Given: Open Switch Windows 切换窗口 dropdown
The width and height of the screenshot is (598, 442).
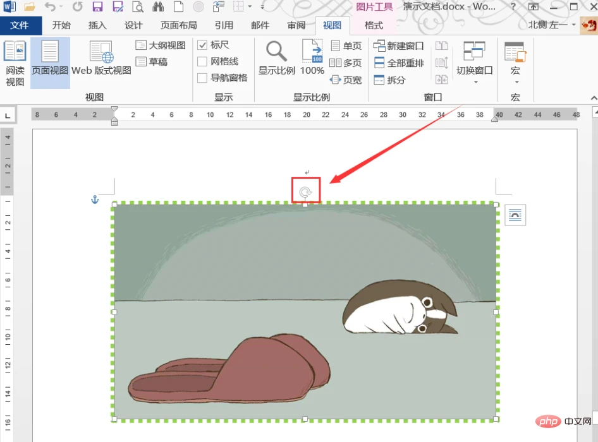Looking at the screenshot, I should 475,63.
